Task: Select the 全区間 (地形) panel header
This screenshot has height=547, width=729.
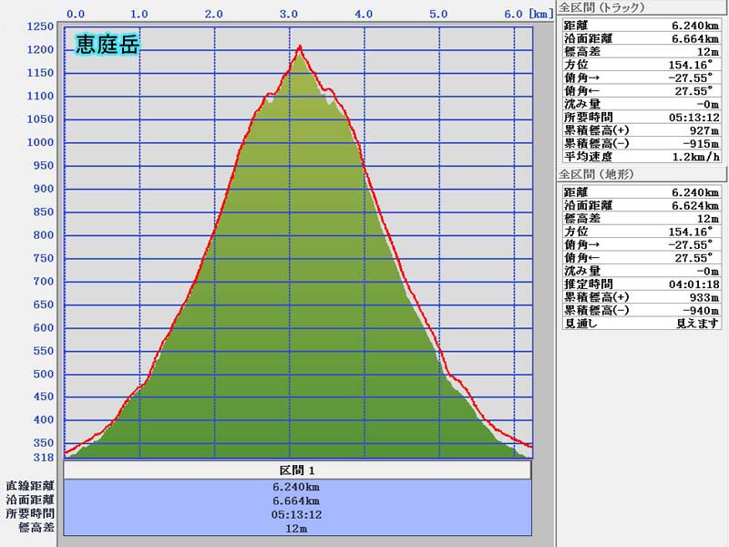Action: pyautogui.click(x=596, y=174)
